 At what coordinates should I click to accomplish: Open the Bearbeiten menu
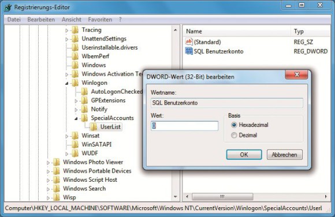coord(41,20)
